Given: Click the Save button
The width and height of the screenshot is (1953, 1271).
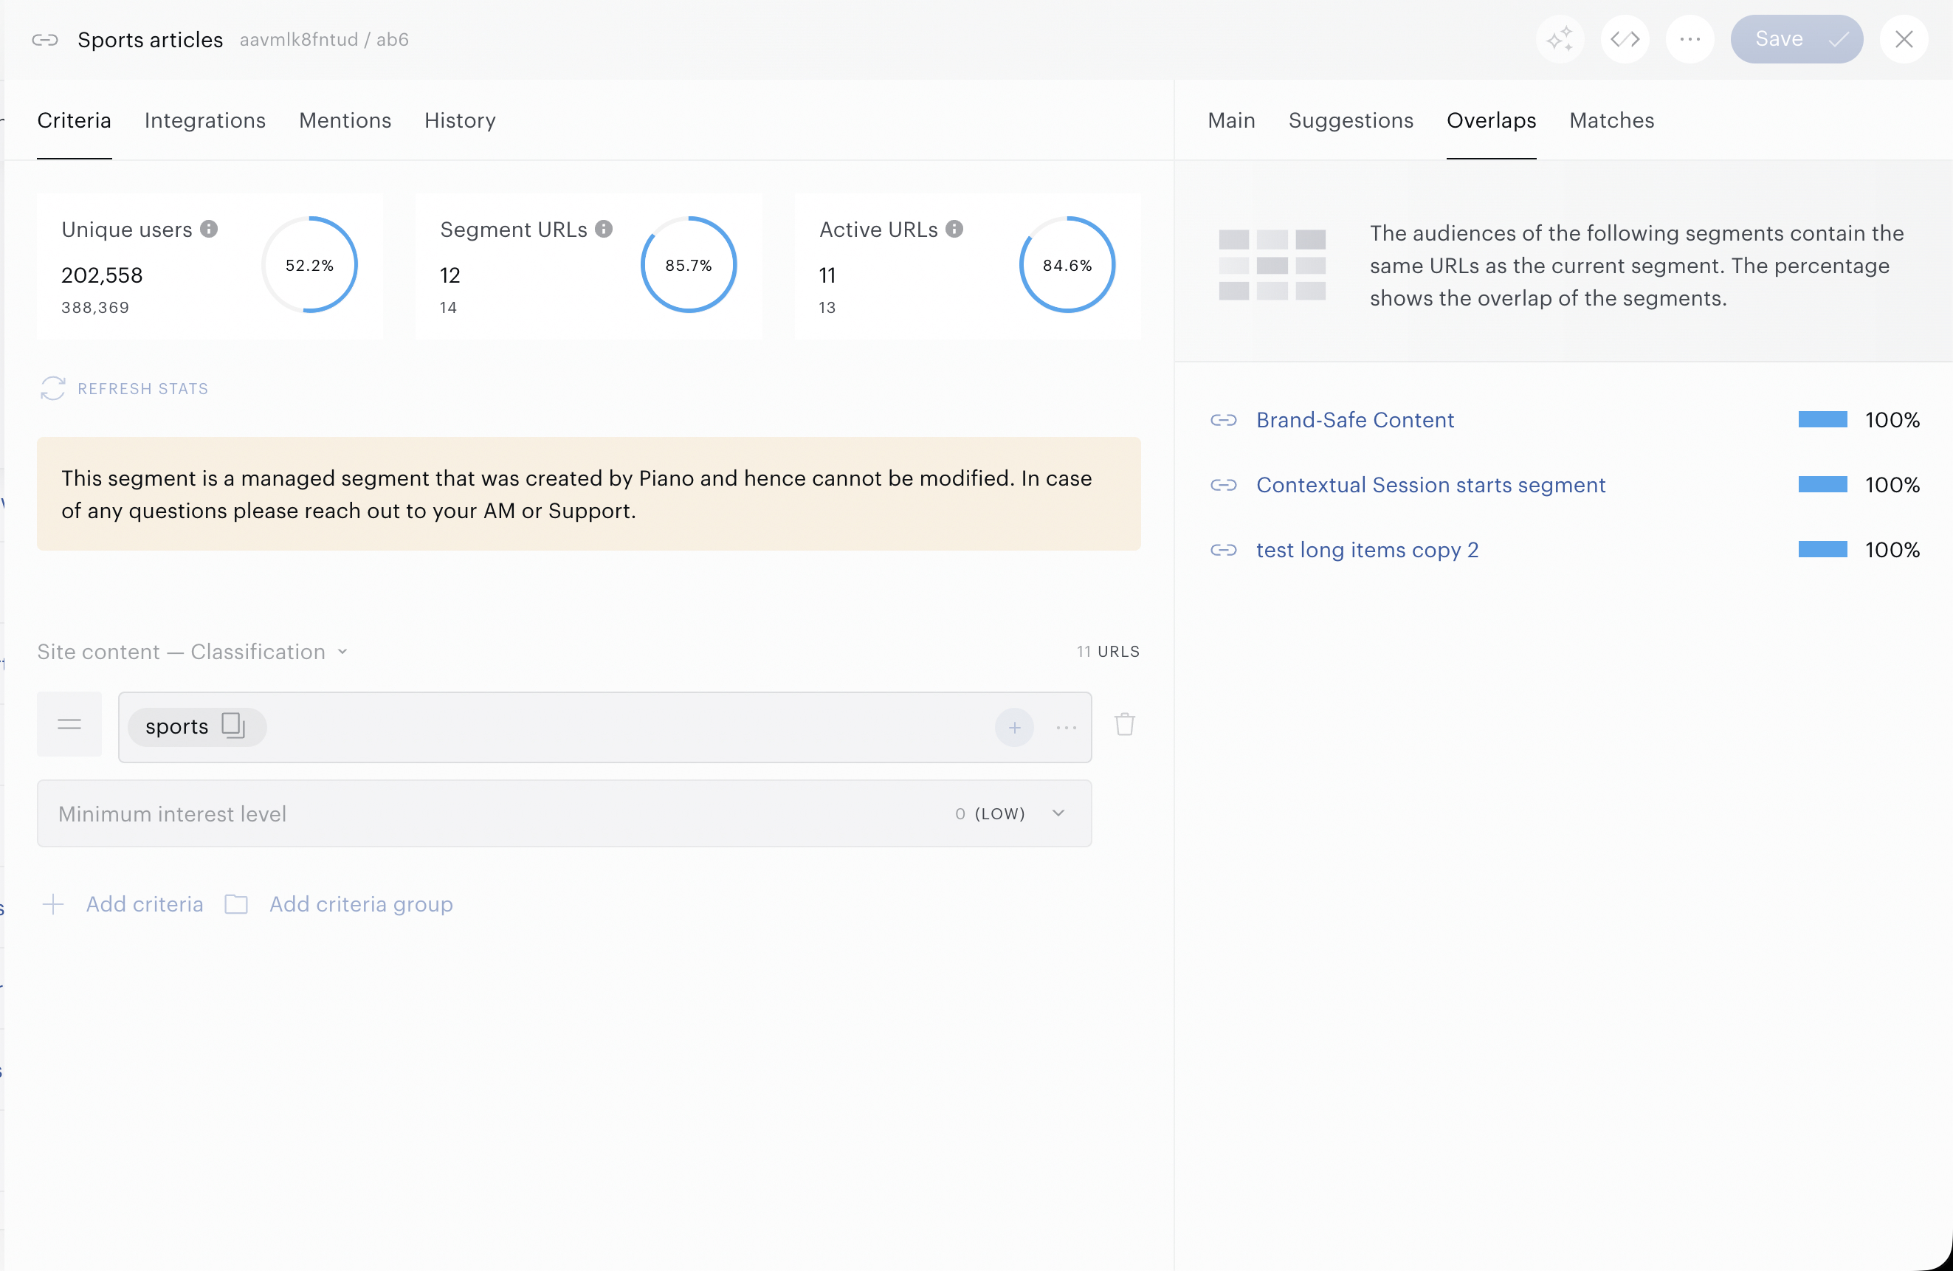Looking at the screenshot, I should 1797,38.
